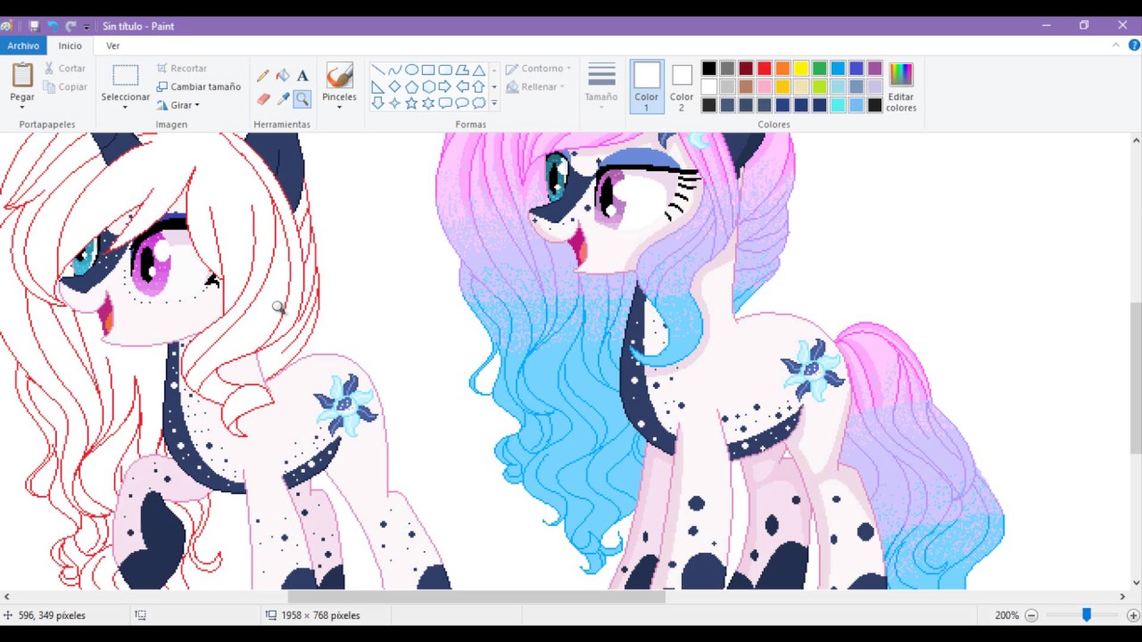Choose the Cloud callout shape
Viewport: 1142px width, 642px height.
[x=479, y=103]
